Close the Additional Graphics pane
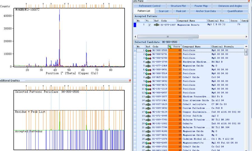Screen dimensions: 252x151 130,80
